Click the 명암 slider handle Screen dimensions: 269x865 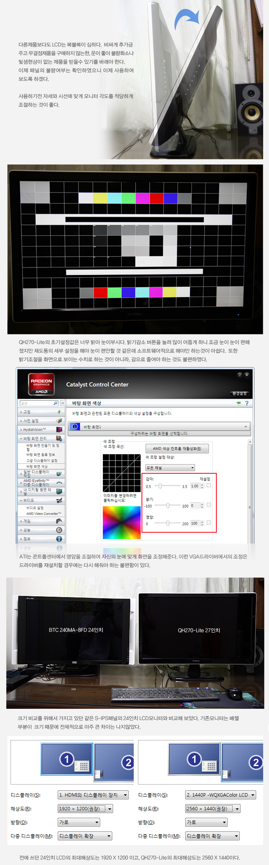click(x=168, y=523)
